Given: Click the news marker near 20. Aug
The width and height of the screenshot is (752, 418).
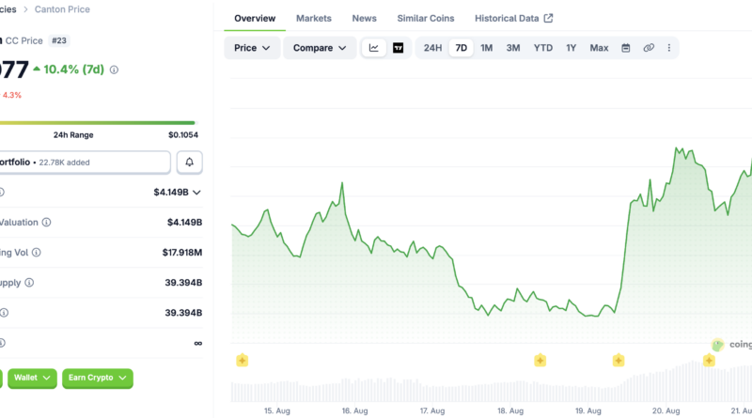Looking at the screenshot, I should 709,361.
